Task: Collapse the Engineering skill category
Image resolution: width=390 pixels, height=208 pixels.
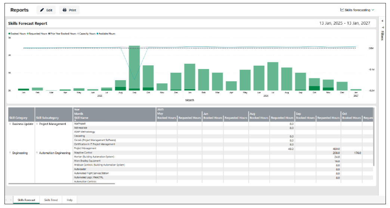Action: click(x=10, y=153)
